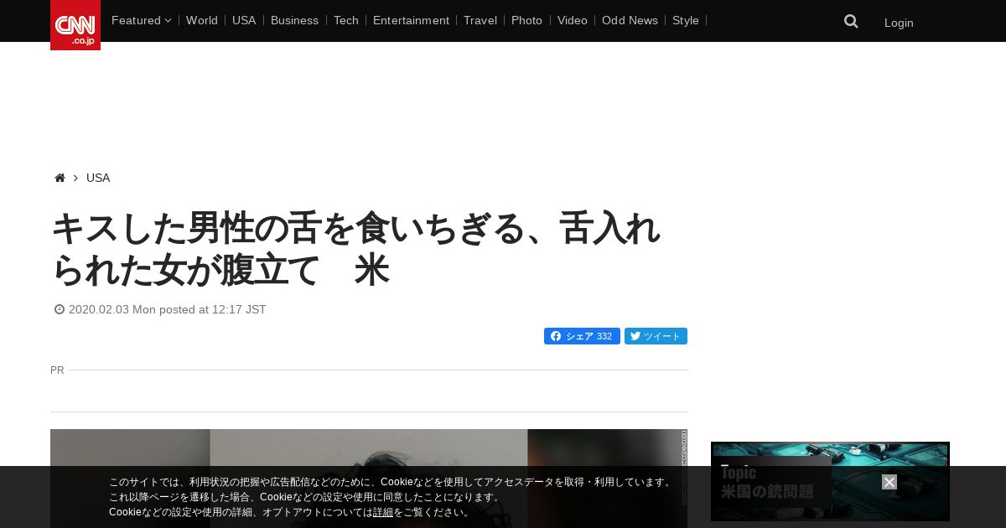Open Odd News section

click(x=630, y=20)
